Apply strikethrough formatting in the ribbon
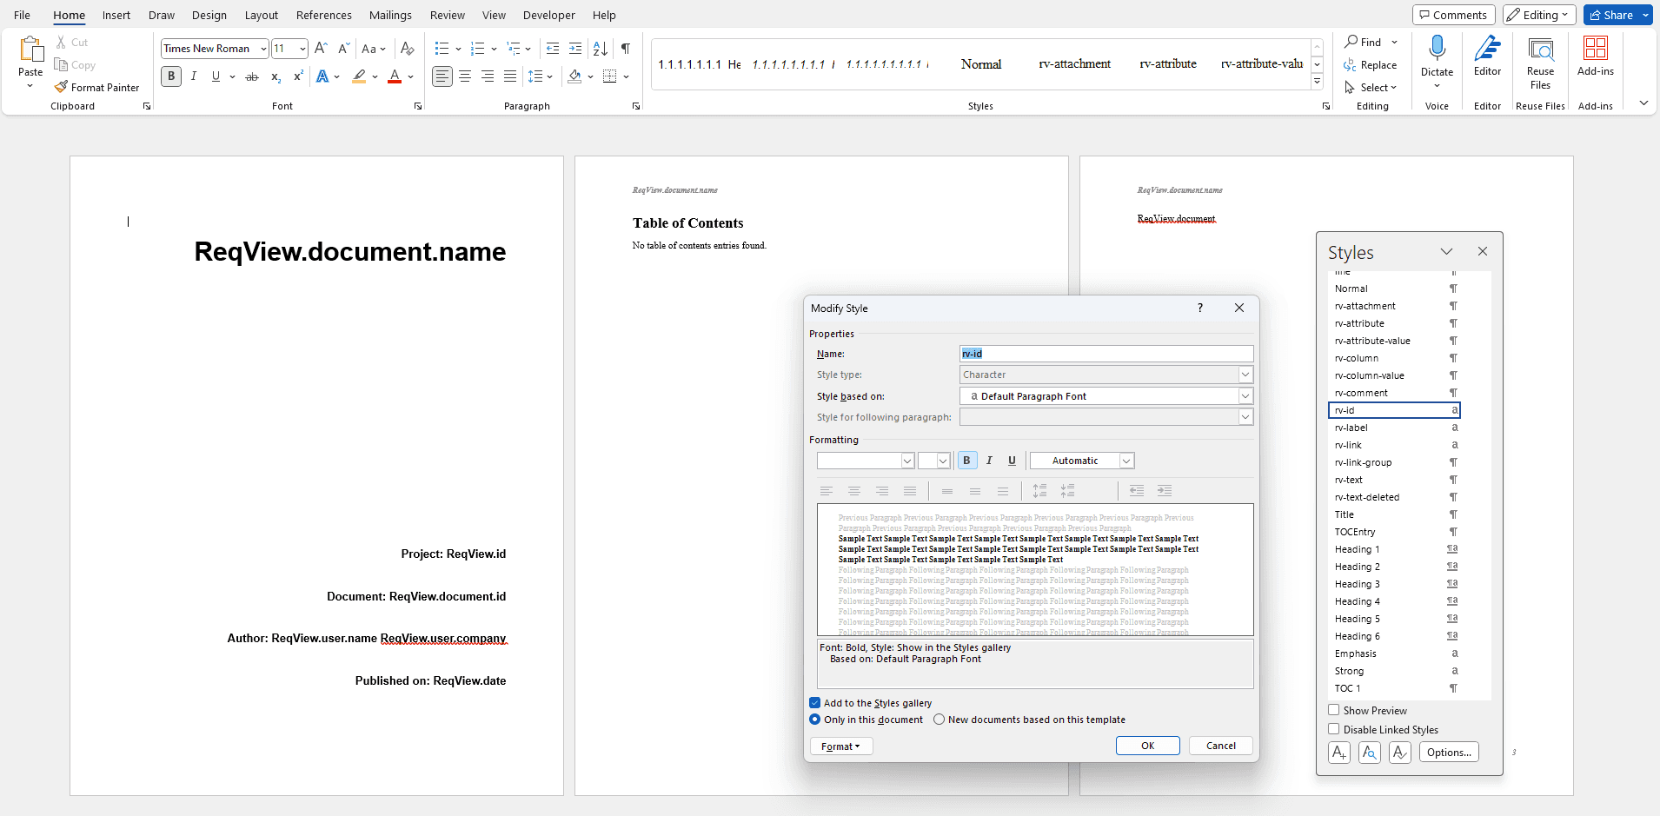 (252, 76)
